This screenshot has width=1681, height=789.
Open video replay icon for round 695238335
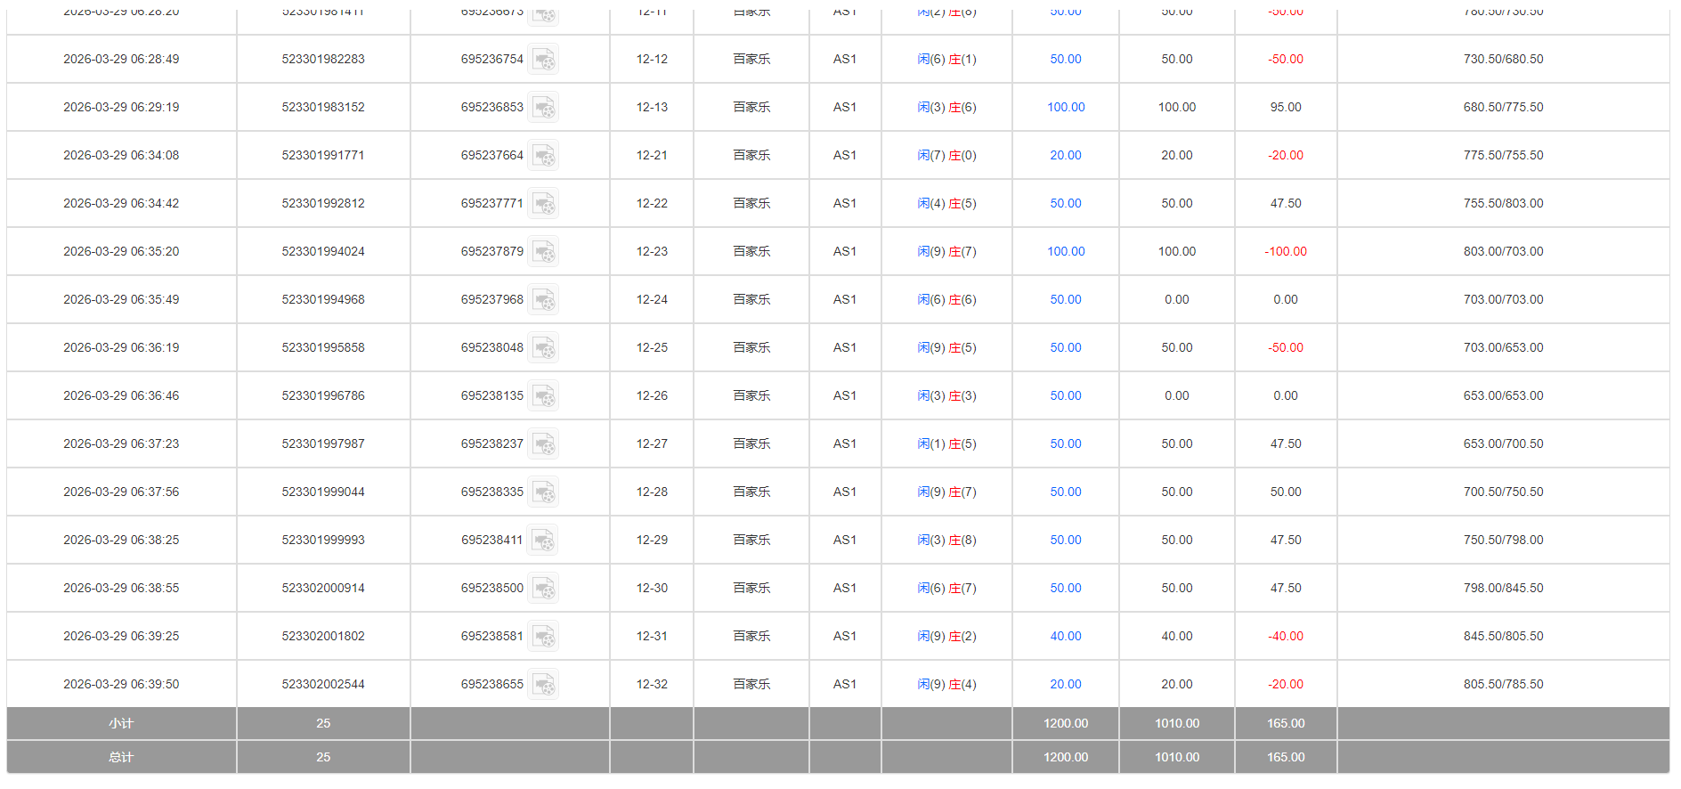pyautogui.click(x=543, y=492)
